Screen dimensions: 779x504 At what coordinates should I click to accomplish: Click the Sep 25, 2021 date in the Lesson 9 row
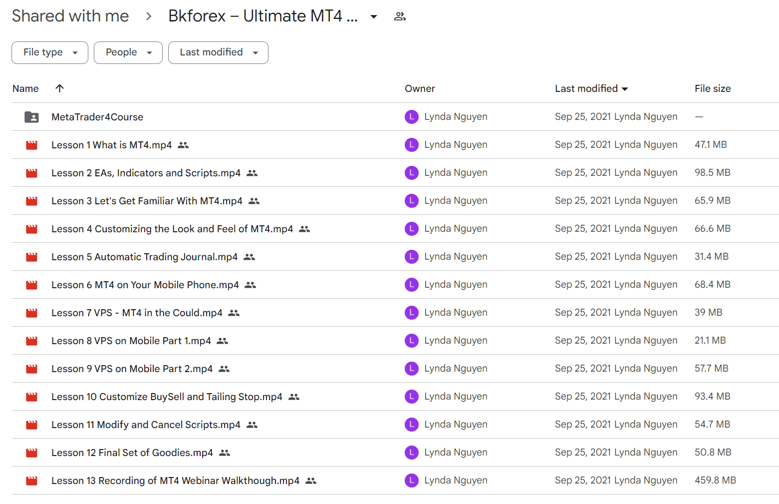pos(583,368)
